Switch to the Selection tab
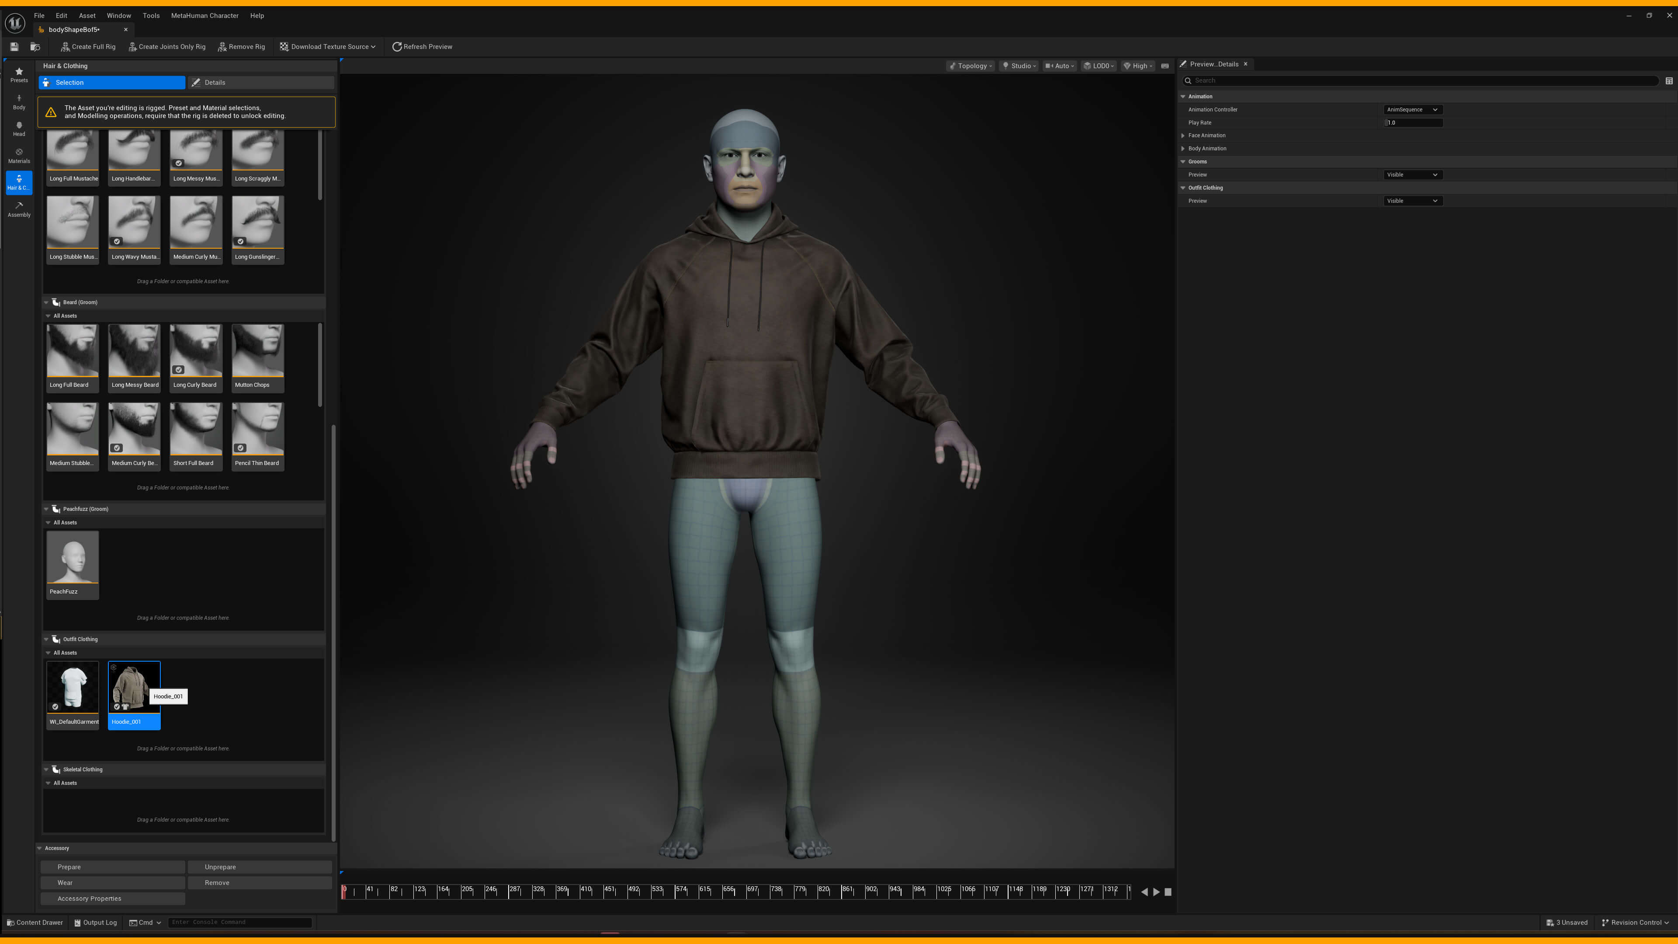 coord(112,83)
